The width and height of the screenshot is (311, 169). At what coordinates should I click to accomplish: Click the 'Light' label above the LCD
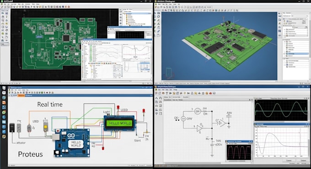coord(106,112)
